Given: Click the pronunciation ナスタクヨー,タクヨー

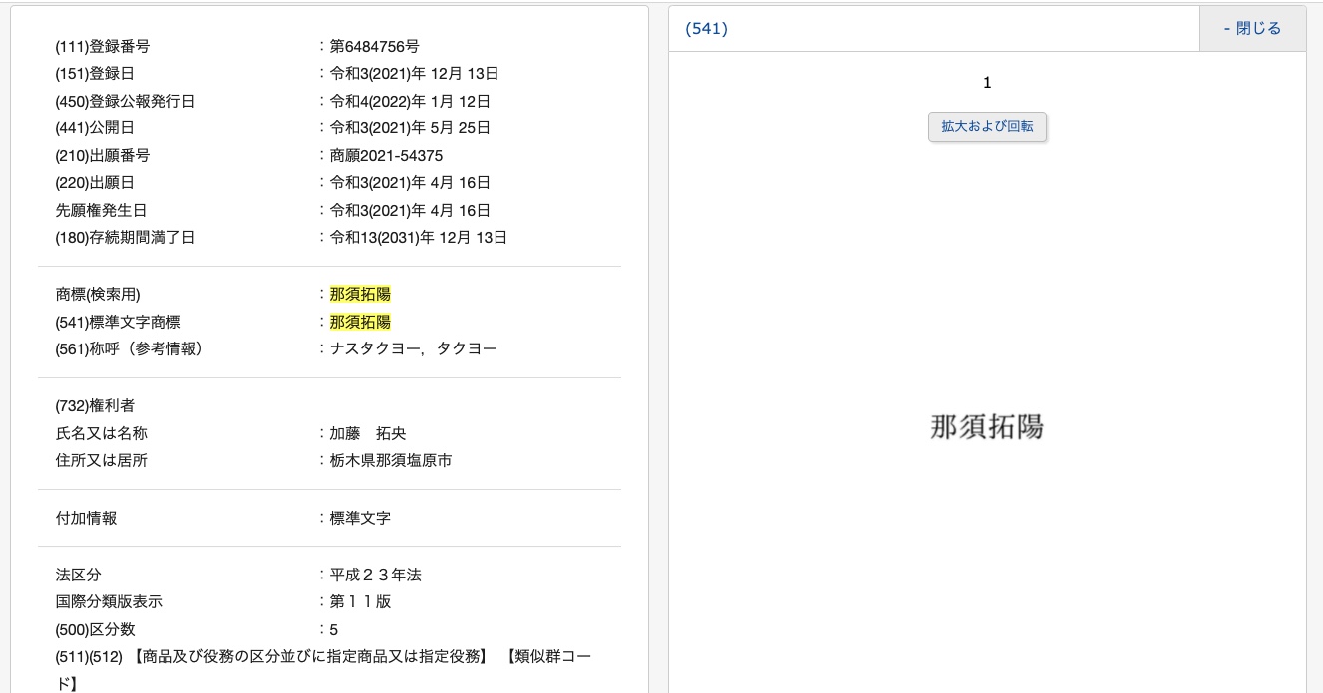Looking at the screenshot, I should coord(413,348).
